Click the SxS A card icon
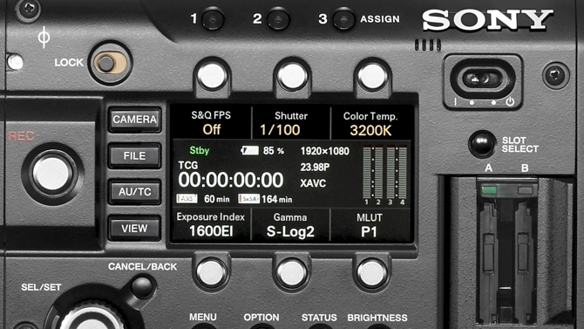This screenshot has height=329, width=584. coord(248,199)
